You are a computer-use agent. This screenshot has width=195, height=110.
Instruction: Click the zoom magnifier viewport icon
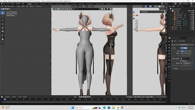136,21
